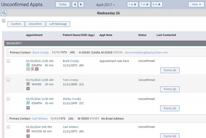Expand the View dropdown menu
The width and height of the screenshot is (206, 138).
click(196, 4)
